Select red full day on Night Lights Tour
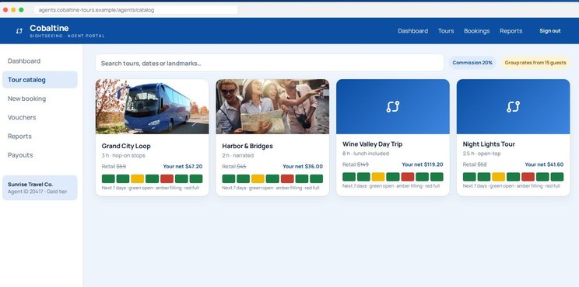Image resolution: width=579 pixels, height=287 pixels. coord(528,177)
